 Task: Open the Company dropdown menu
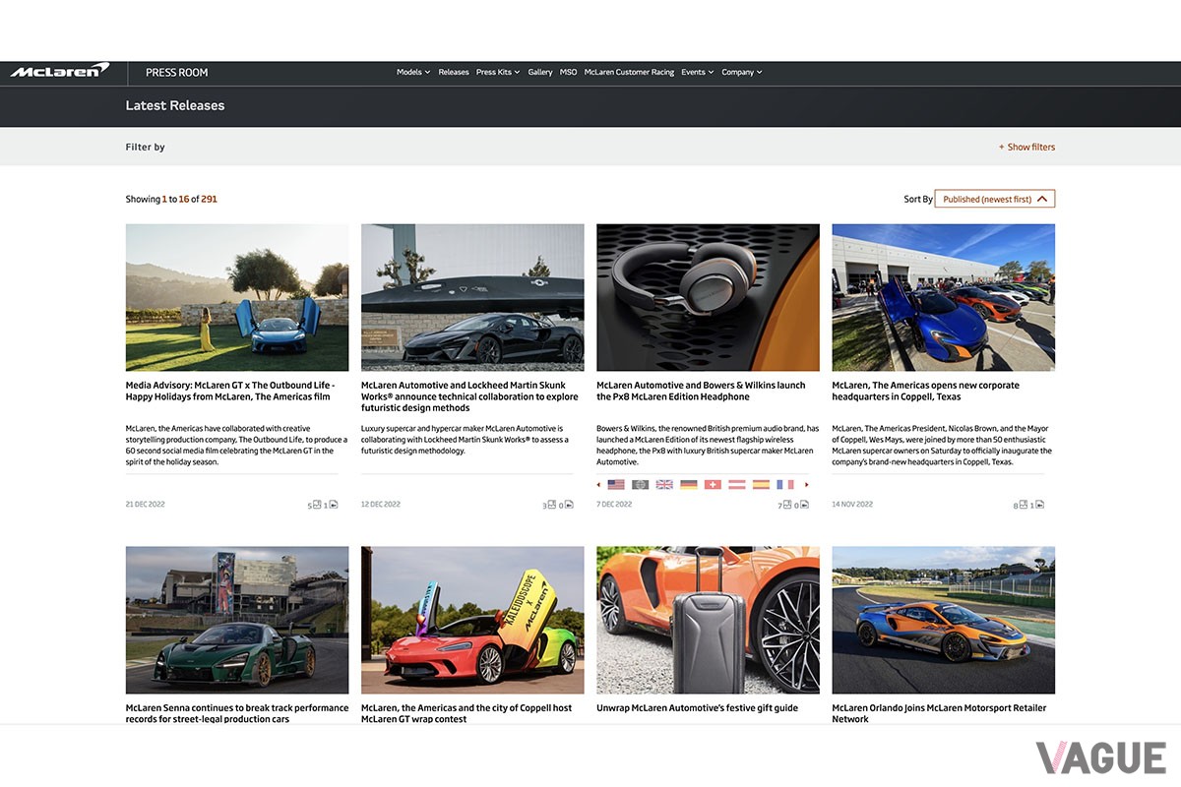pyautogui.click(x=742, y=72)
